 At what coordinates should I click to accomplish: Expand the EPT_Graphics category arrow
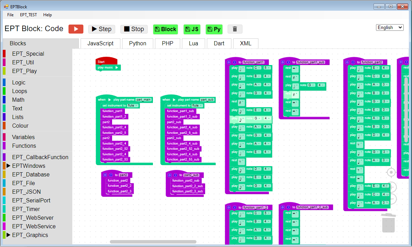coord(8,235)
